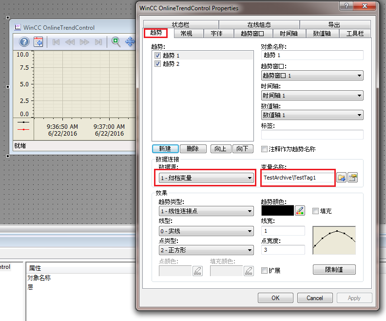Click the 对象名称 input field

[312, 55]
